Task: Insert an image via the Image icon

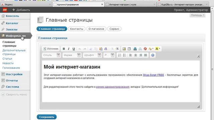Action: tap(124, 49)
